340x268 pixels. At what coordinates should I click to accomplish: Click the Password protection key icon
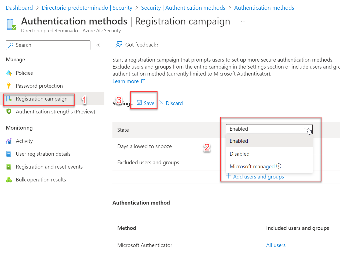pos(9,85)
